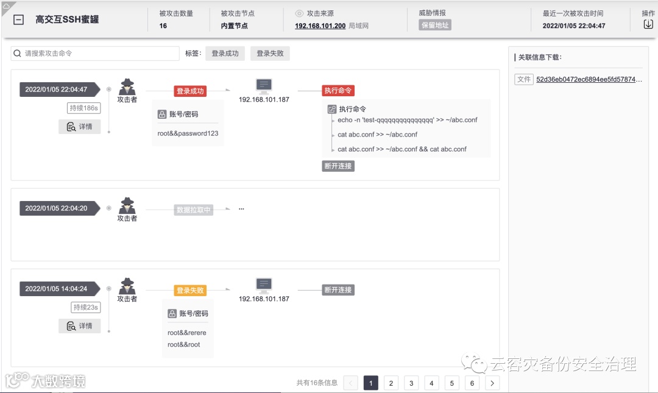Select credentials root&&root

(x=183, y=344)
